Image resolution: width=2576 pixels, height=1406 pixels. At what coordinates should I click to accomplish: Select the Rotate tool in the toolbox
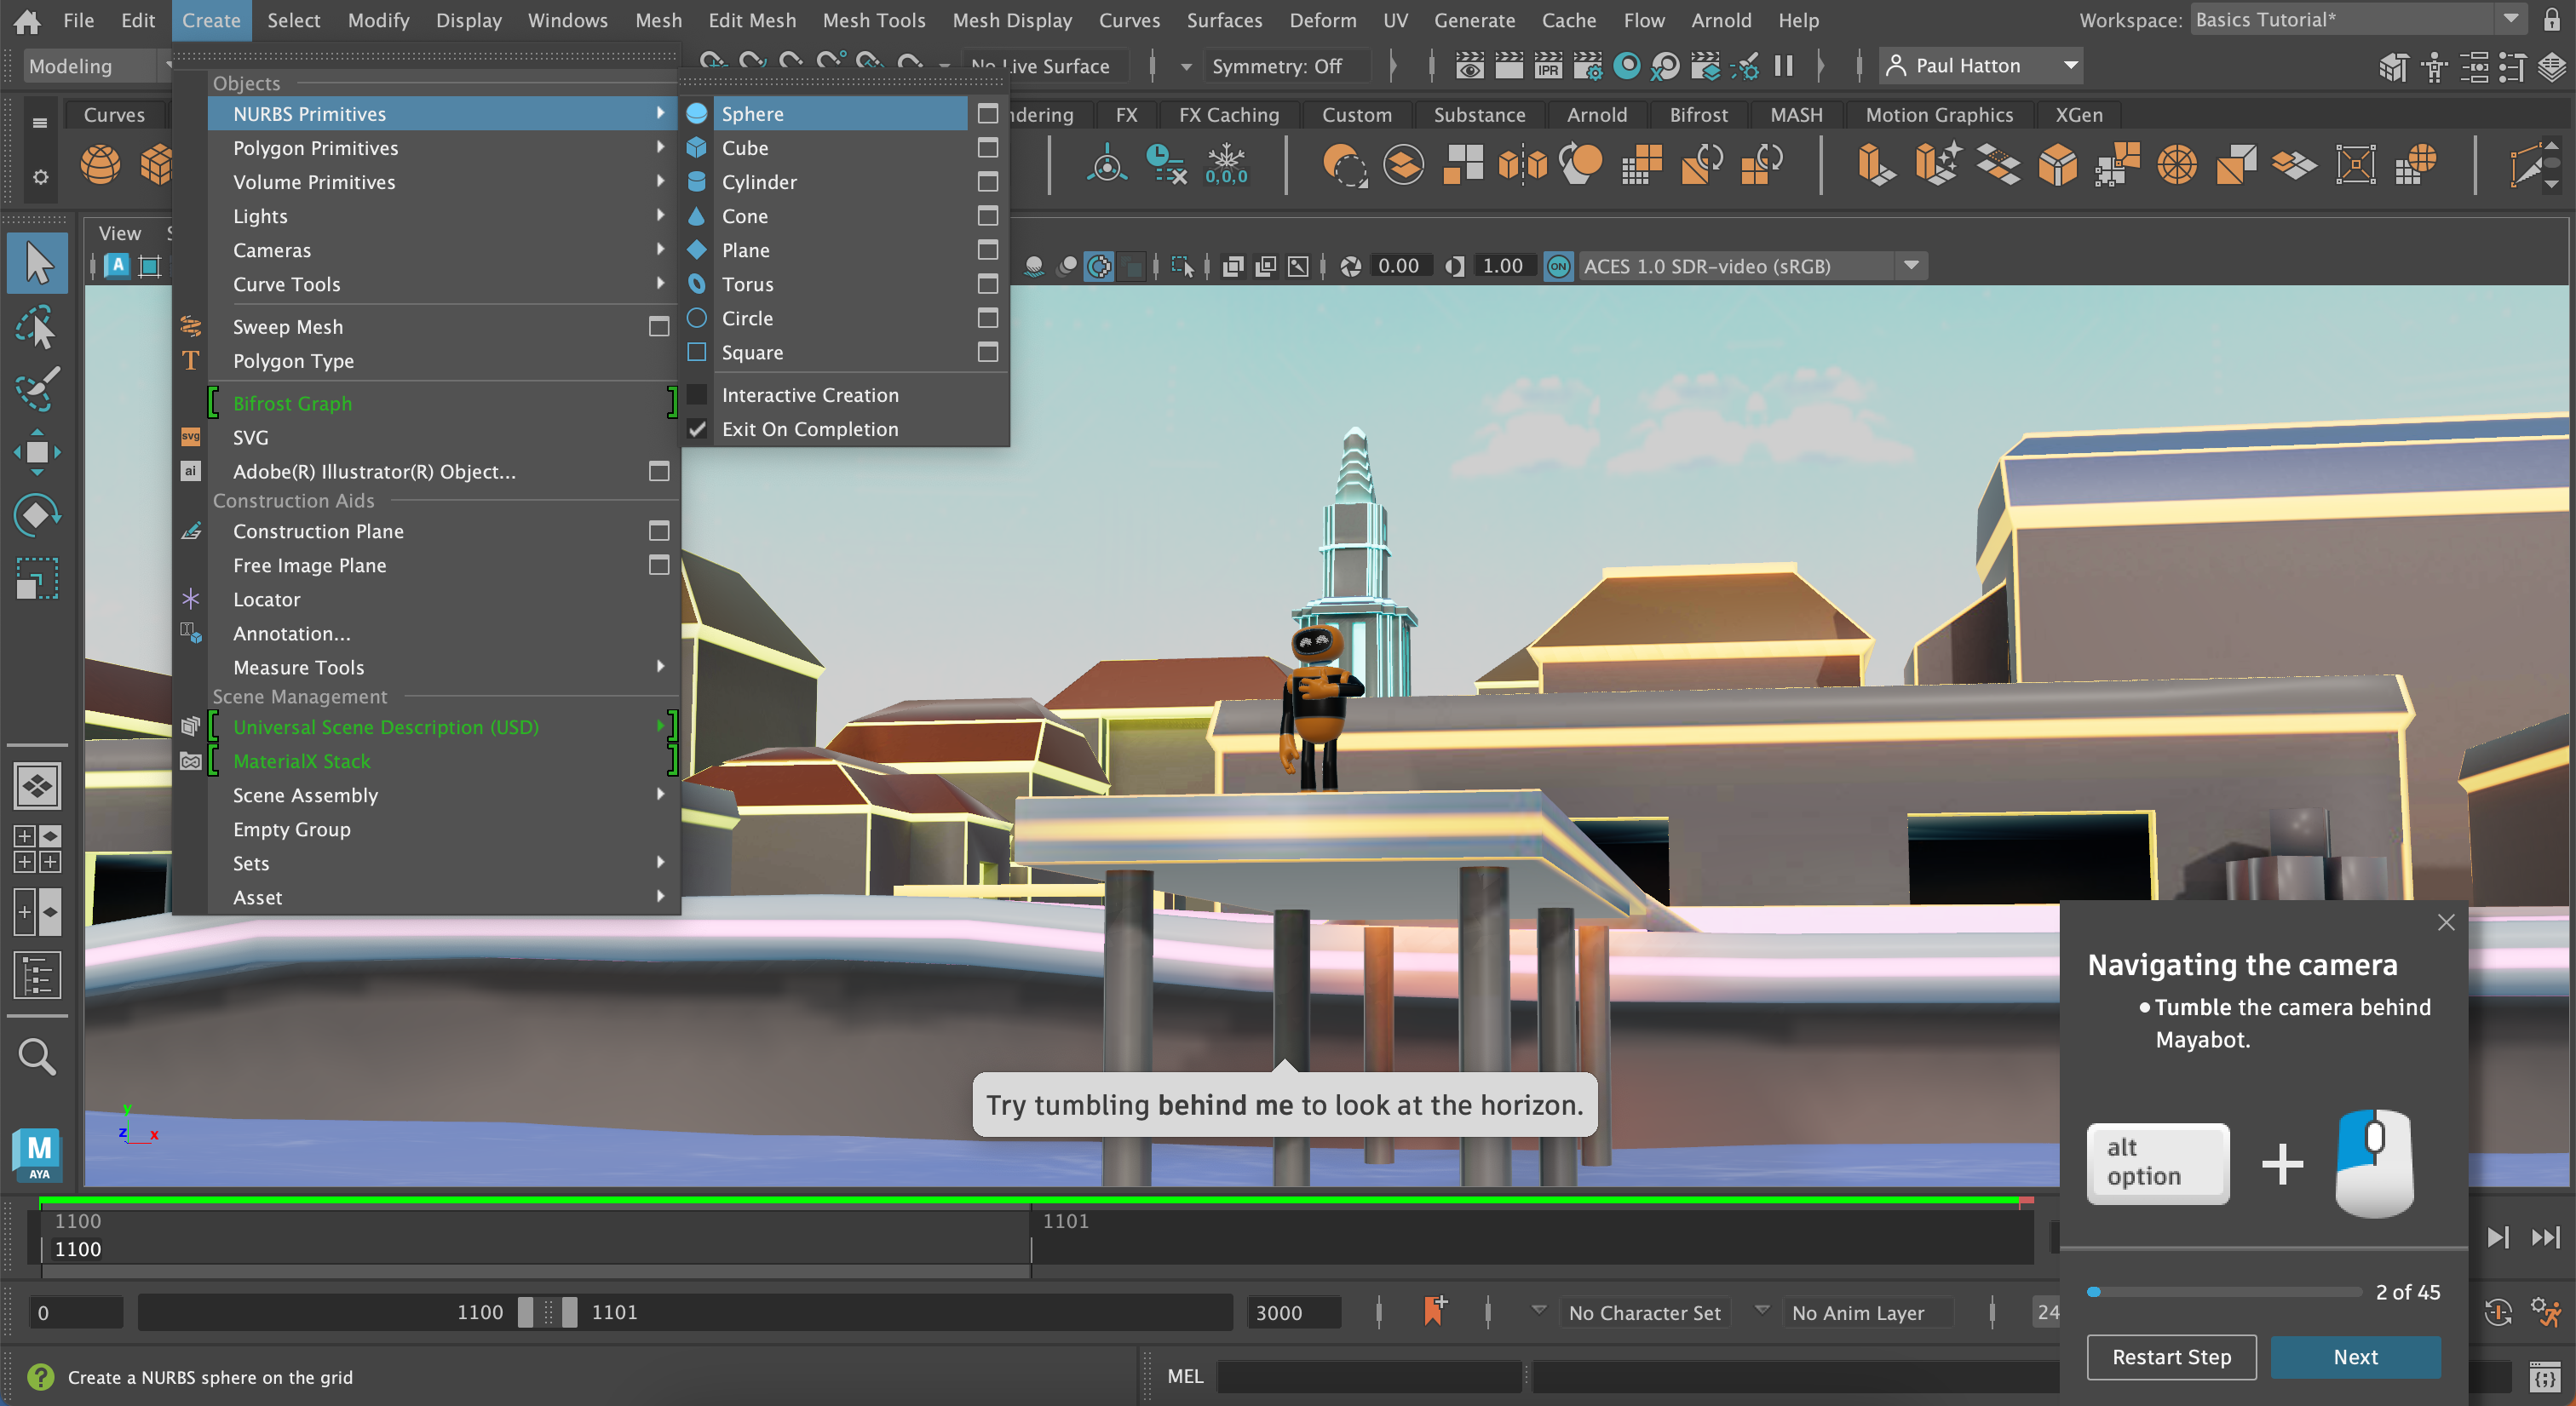tap(37, 514)
